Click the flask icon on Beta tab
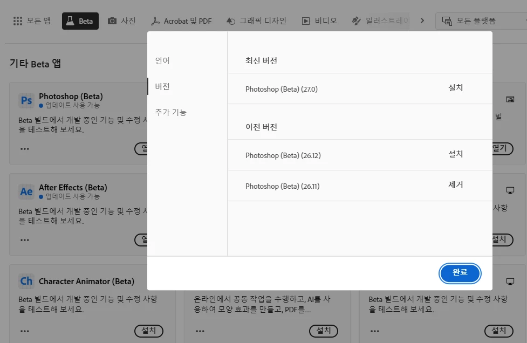This screenshot has height=343, width=527. click(x=70, y=21)
